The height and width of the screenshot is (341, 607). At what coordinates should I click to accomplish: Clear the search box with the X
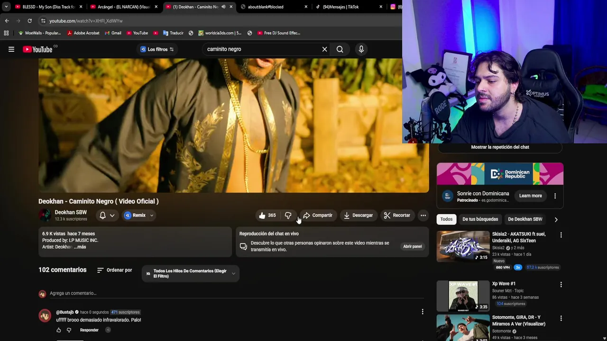click(324, 49)
